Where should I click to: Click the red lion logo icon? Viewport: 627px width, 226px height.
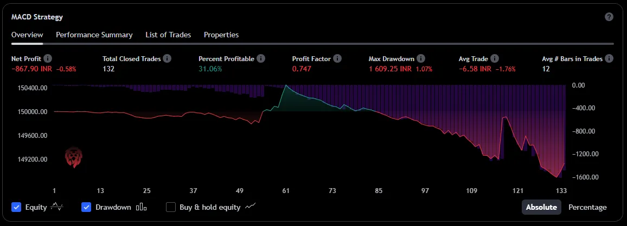point(73,157)
